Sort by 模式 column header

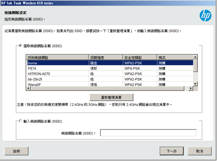point(175,57)
